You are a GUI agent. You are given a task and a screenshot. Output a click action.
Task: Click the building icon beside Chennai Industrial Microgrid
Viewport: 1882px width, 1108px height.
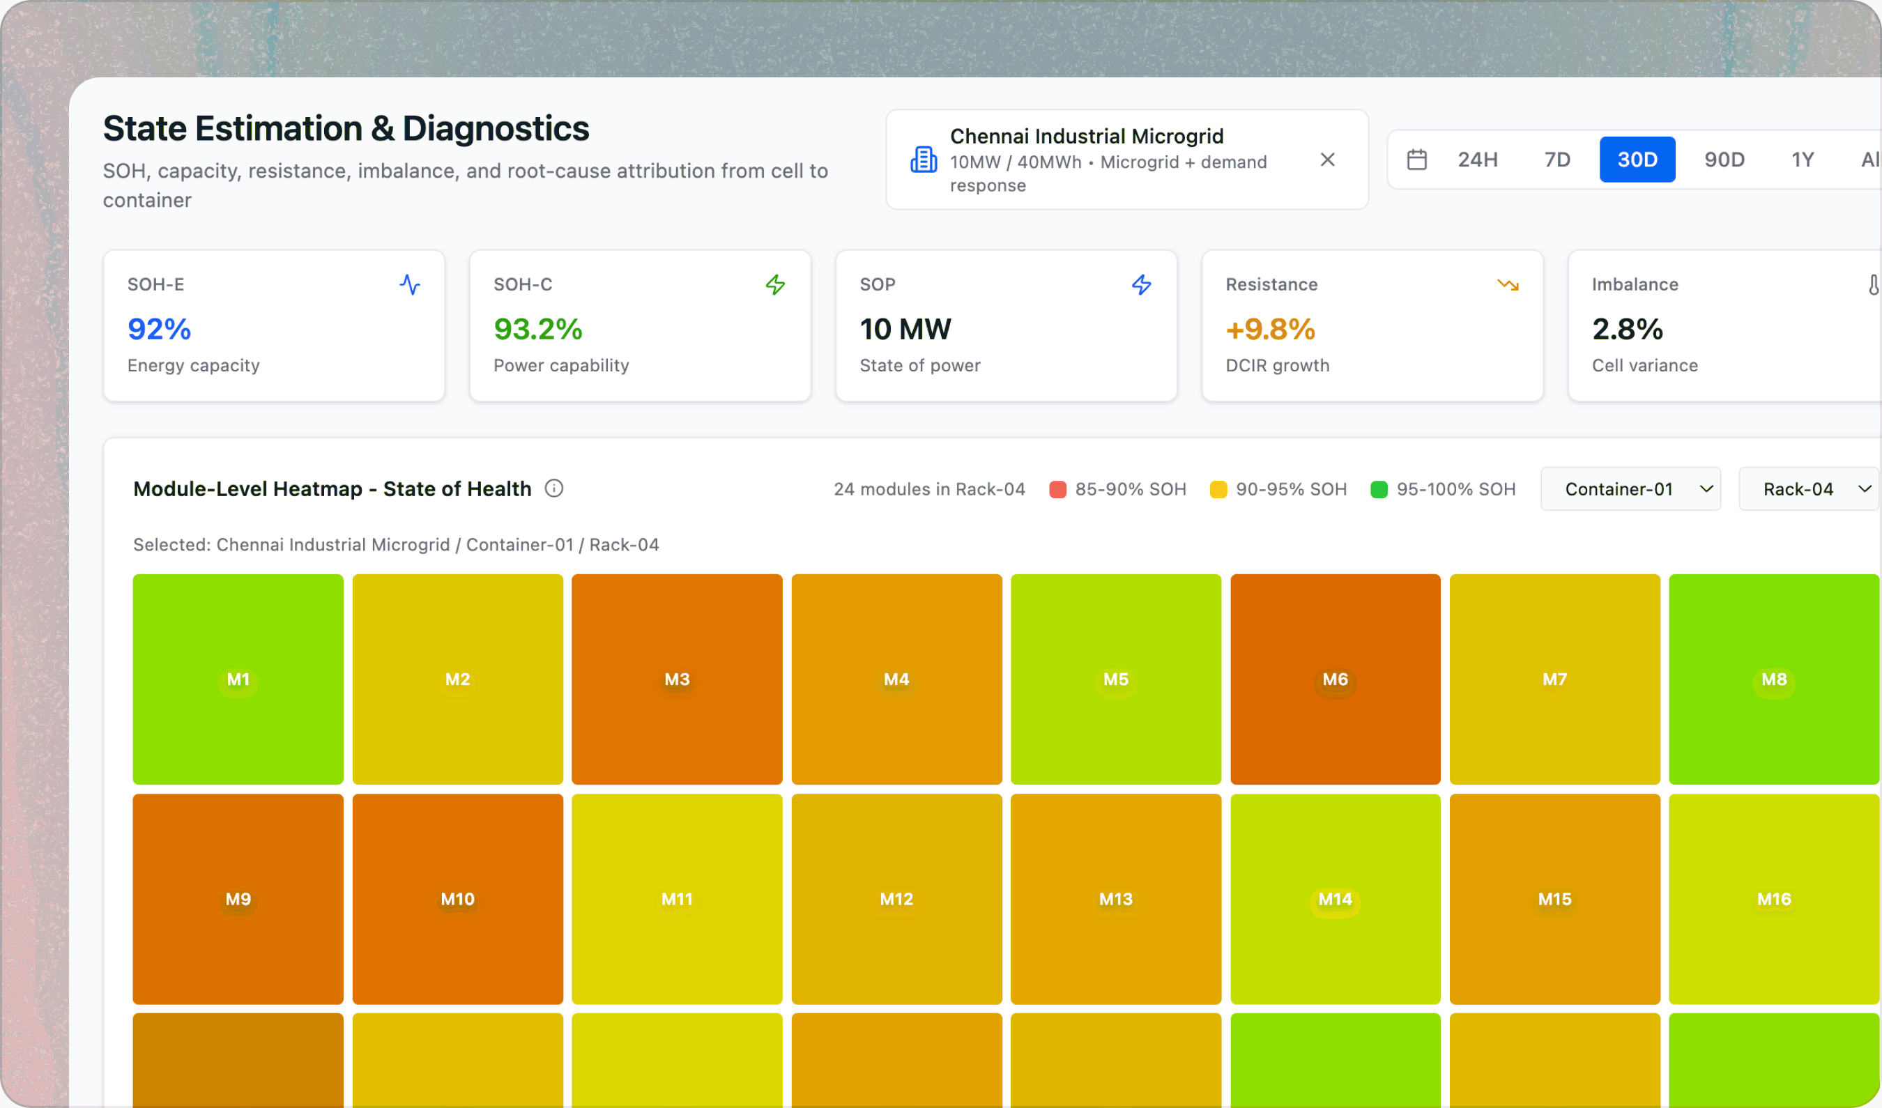coord(924,159)
